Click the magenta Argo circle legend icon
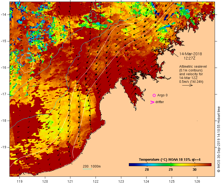The height and width of the screenshot is (184, 222). pos(154,96)
